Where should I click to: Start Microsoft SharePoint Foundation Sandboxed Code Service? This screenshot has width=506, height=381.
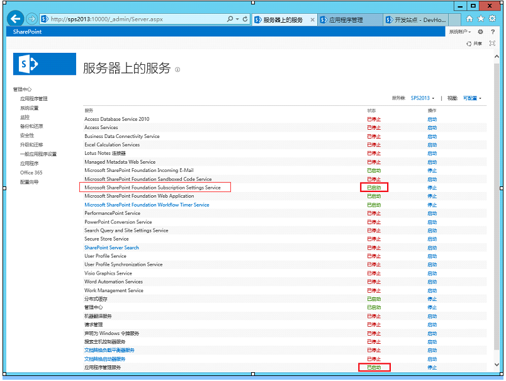432,179
